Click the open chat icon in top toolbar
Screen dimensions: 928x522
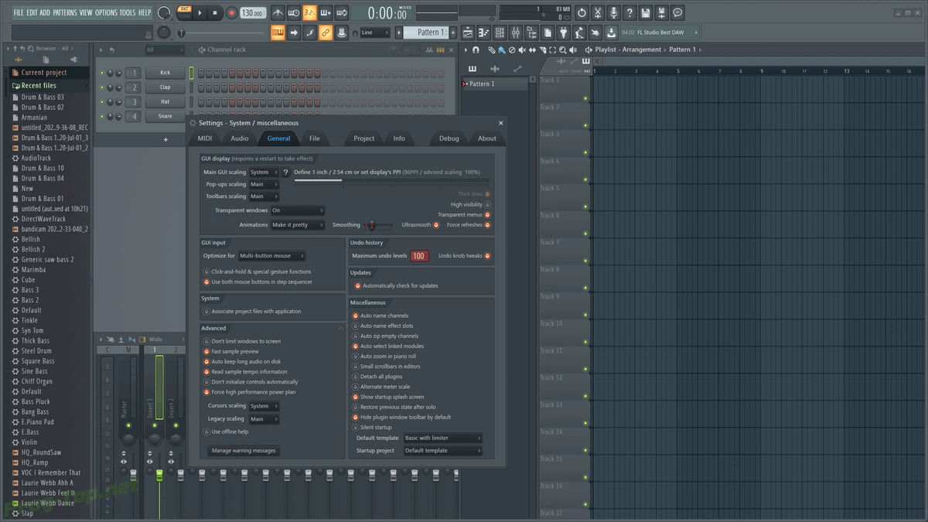(x=677, y=13)
